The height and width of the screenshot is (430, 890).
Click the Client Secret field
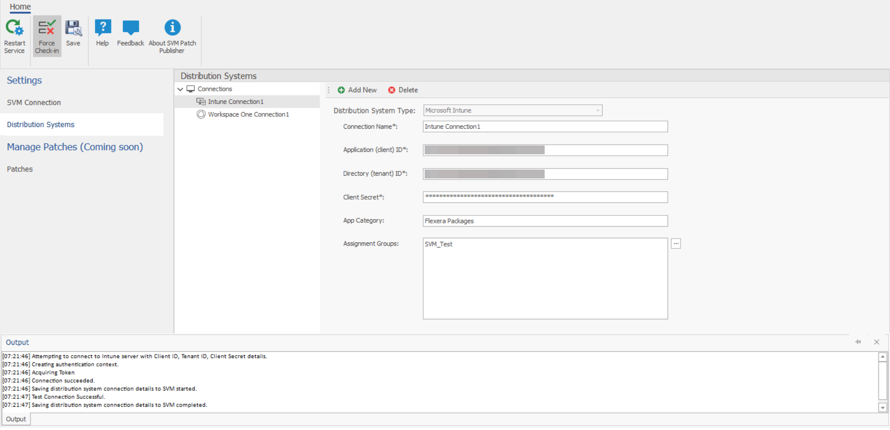click(x=545, y=197)
